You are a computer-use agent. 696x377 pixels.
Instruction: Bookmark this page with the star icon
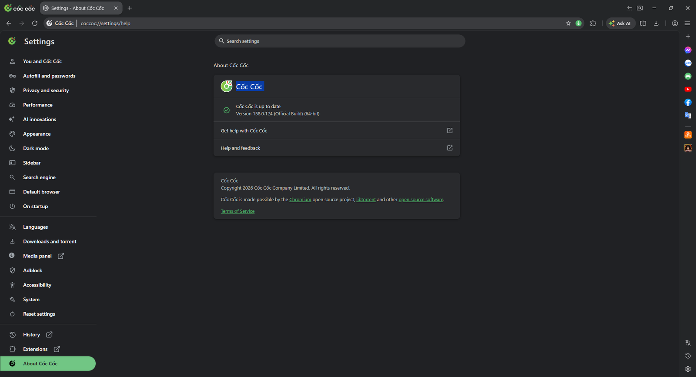pyautogui.click(x=568, y=23)
